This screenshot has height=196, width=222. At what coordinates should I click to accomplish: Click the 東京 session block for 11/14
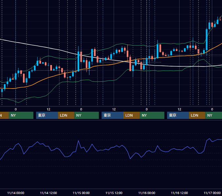point(47,115)
